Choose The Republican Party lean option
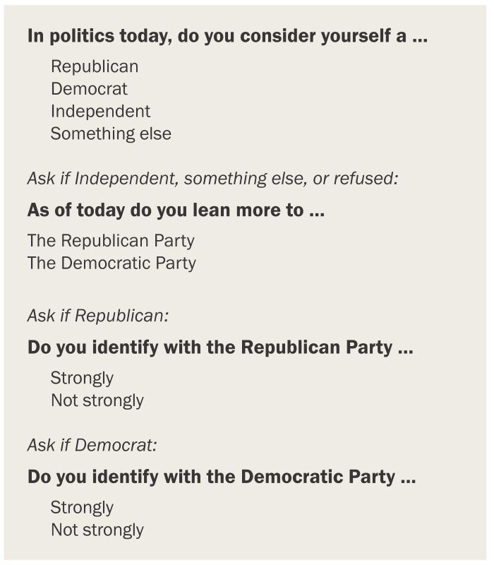The height and width of the screenshot is (565, 494). 111,240
